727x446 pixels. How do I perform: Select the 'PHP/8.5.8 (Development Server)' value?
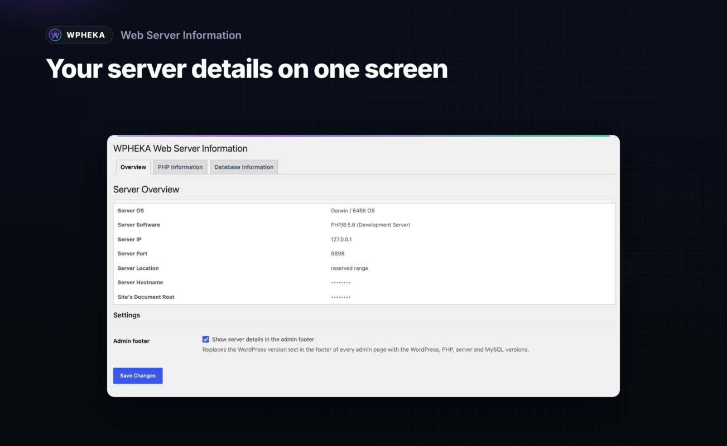370,225
